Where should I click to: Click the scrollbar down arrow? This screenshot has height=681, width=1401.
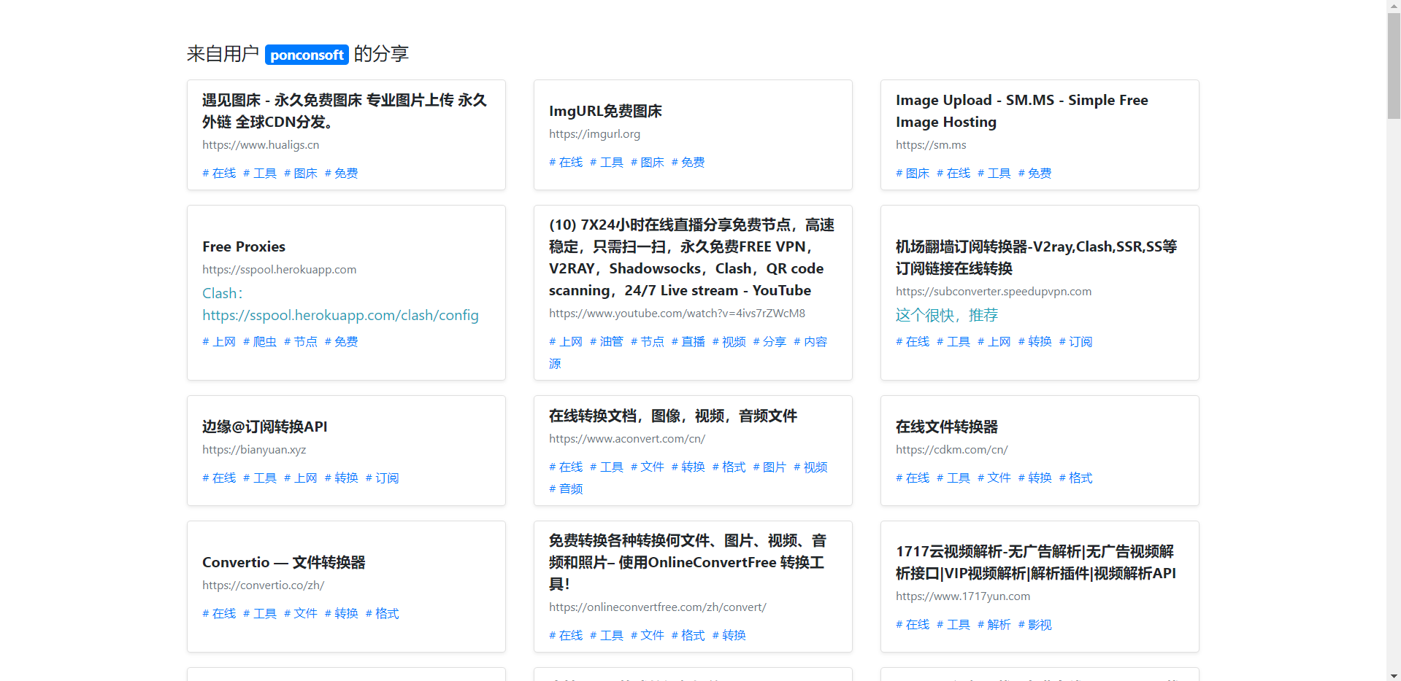point(1394,675)
